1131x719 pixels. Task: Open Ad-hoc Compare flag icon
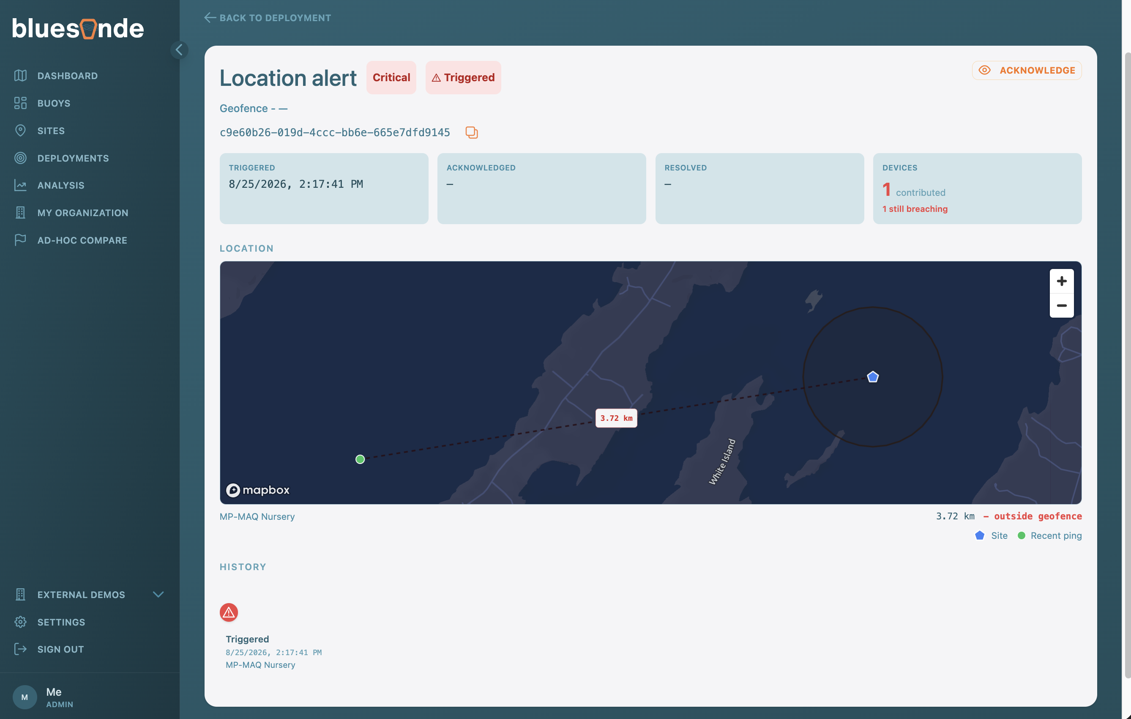[20, 240]
